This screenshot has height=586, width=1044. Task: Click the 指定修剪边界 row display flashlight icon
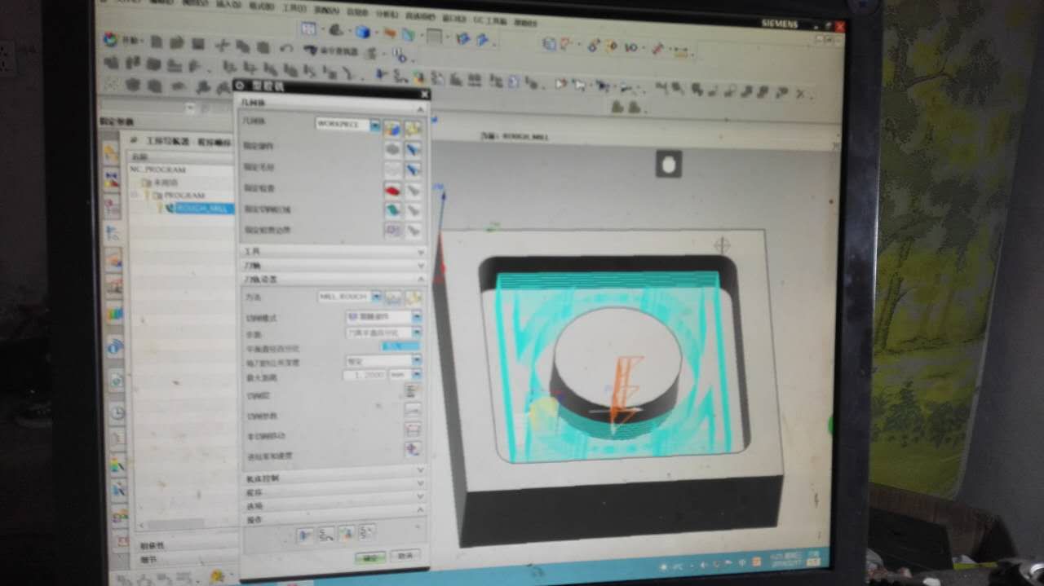click(x=414, y=232)
